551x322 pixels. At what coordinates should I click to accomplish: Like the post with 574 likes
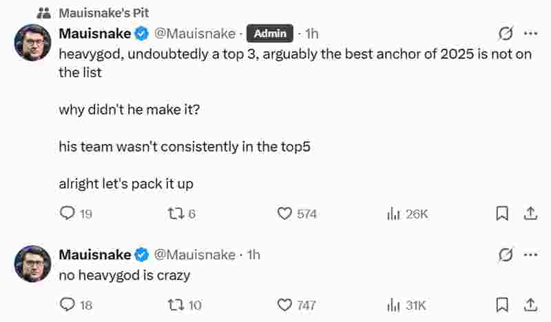(x=285, y=214)
